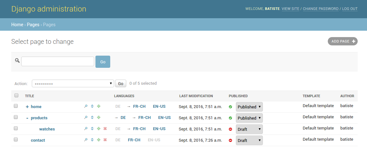Open greyed EN-US language for contact page
367x165 pixels.
coord(154,140)
